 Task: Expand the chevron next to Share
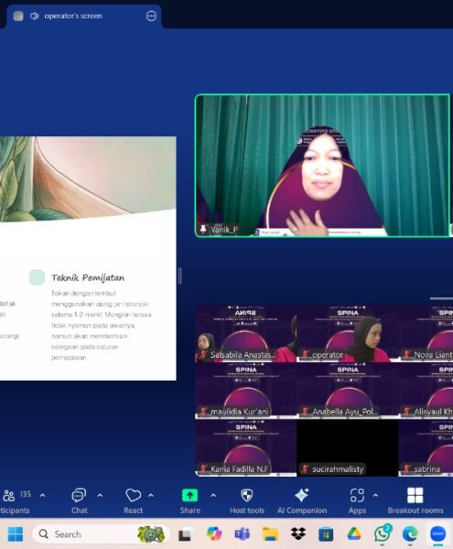213,495
